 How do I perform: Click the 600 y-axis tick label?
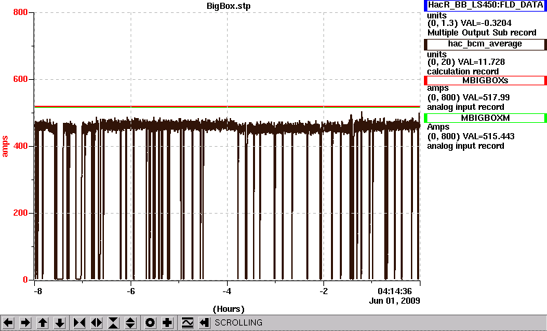(x=21, y=79)
